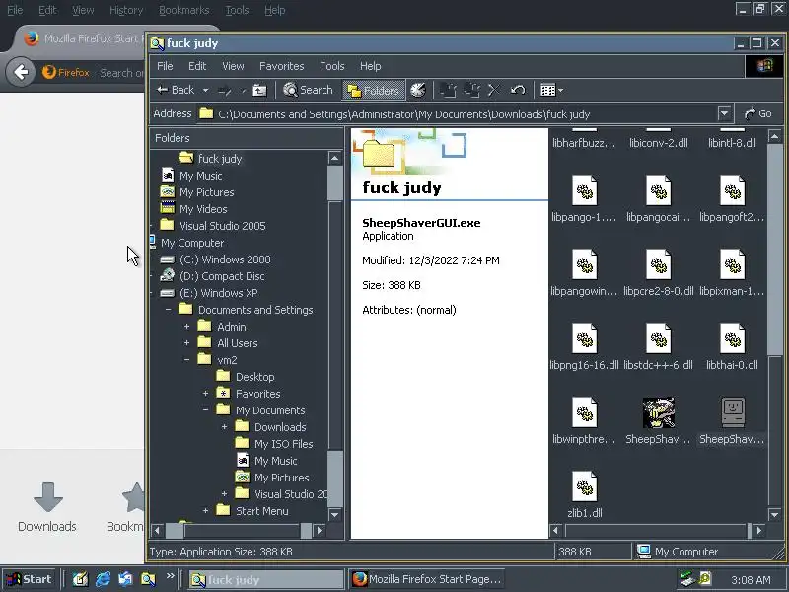Click the Undo toolbar icon

pos(518,91)
